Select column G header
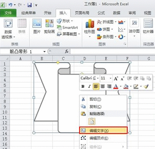155x149 pixels. coord(148,58)
